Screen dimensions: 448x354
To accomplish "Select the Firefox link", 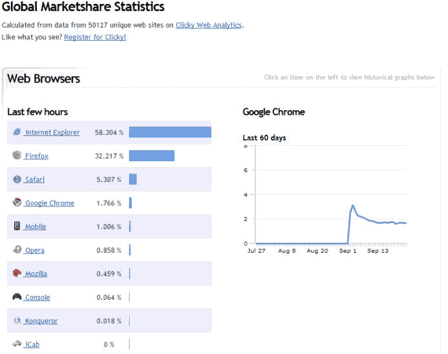I will (37, 156).
